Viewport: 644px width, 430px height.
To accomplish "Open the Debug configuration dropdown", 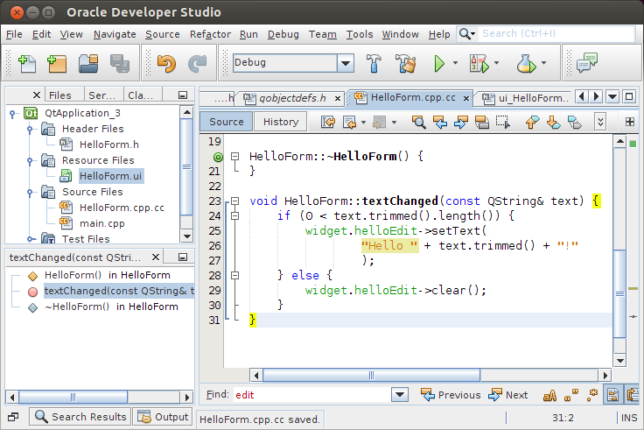I will 345,63.
